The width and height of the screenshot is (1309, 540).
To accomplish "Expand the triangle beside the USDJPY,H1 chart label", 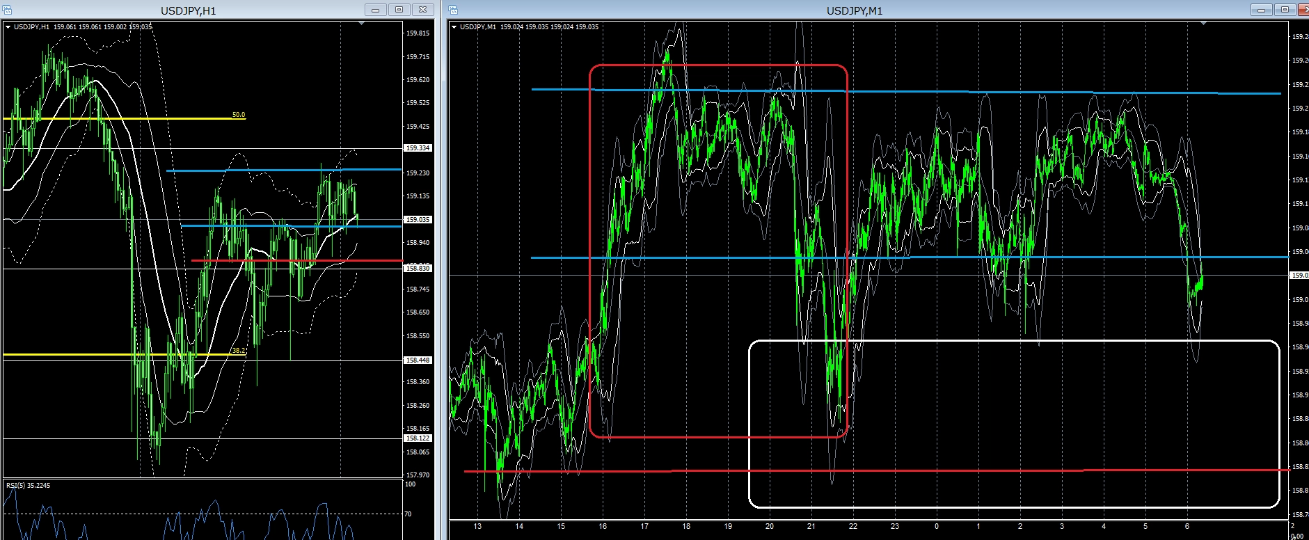I will tap(8, 27).
